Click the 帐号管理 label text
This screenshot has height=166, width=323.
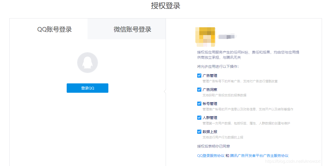210,104
